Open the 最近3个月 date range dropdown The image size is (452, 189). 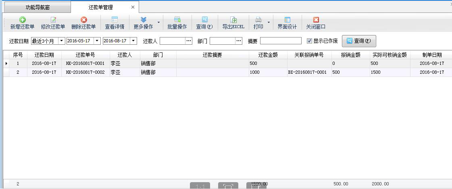click(x=61, y=41)
